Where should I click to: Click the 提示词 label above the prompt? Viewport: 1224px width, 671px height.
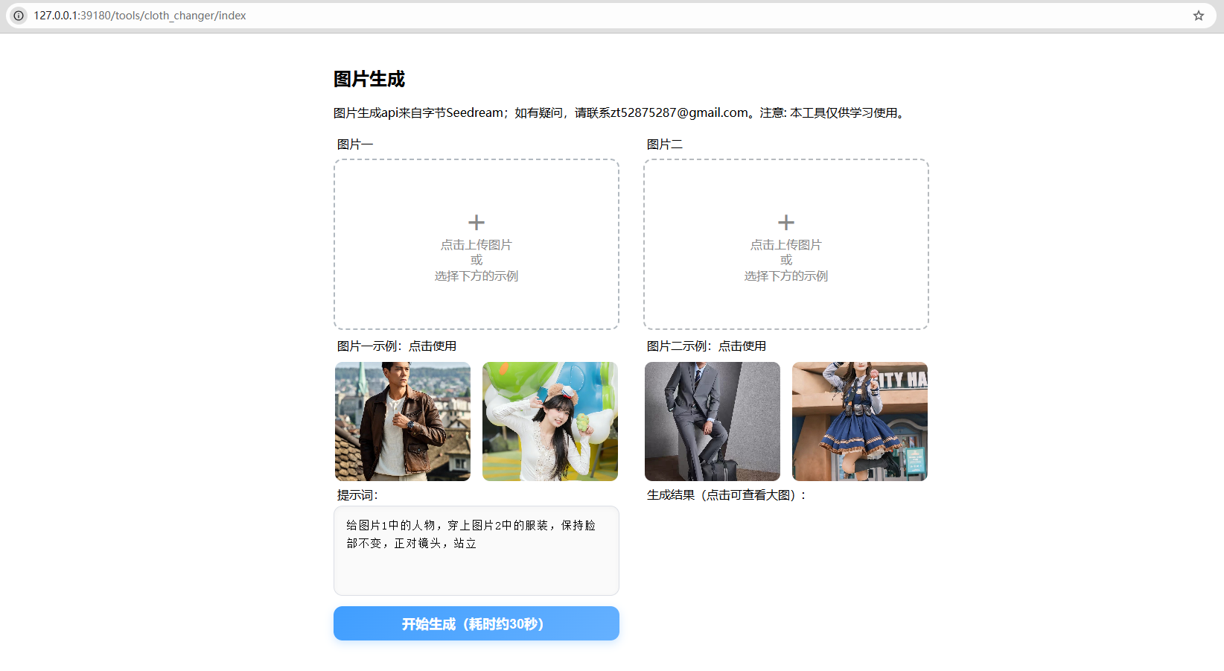tap(357, 495)
